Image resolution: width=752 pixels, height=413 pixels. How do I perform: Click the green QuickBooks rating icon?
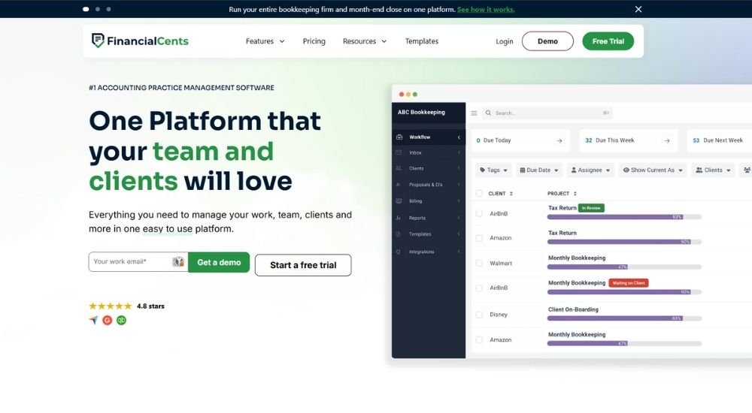121,320
